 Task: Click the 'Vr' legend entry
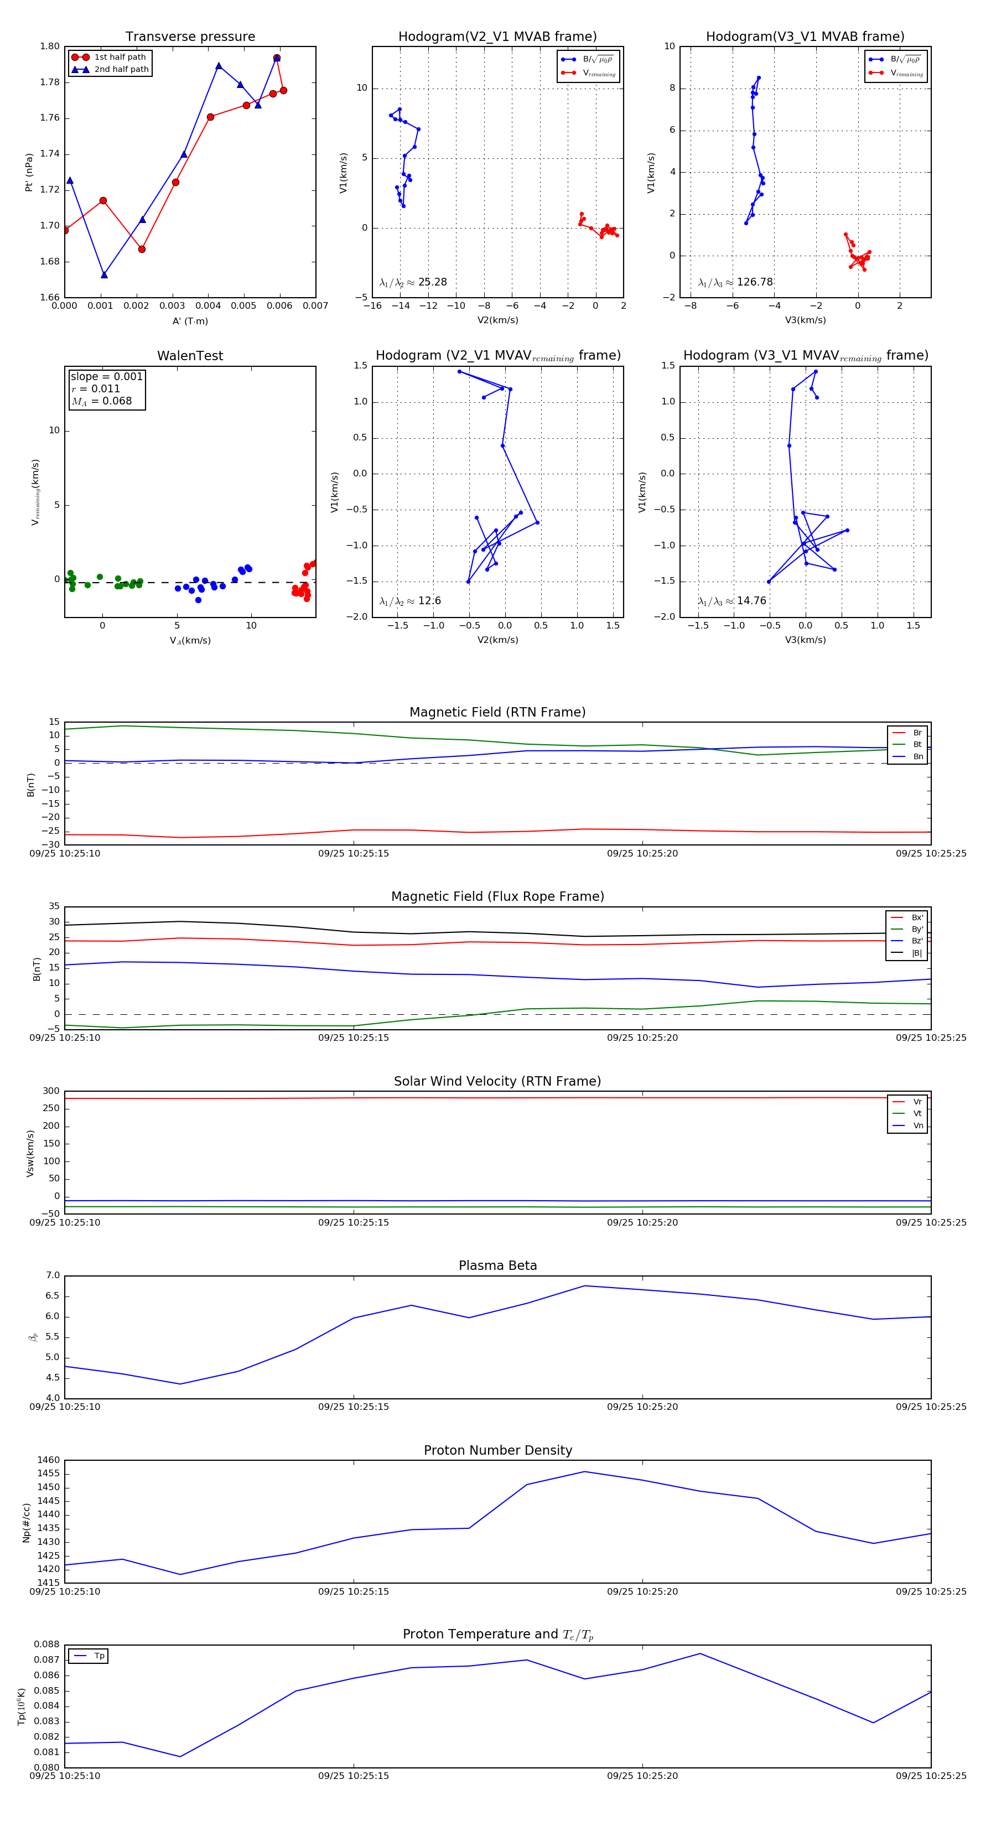click(x=907, y=1102)
